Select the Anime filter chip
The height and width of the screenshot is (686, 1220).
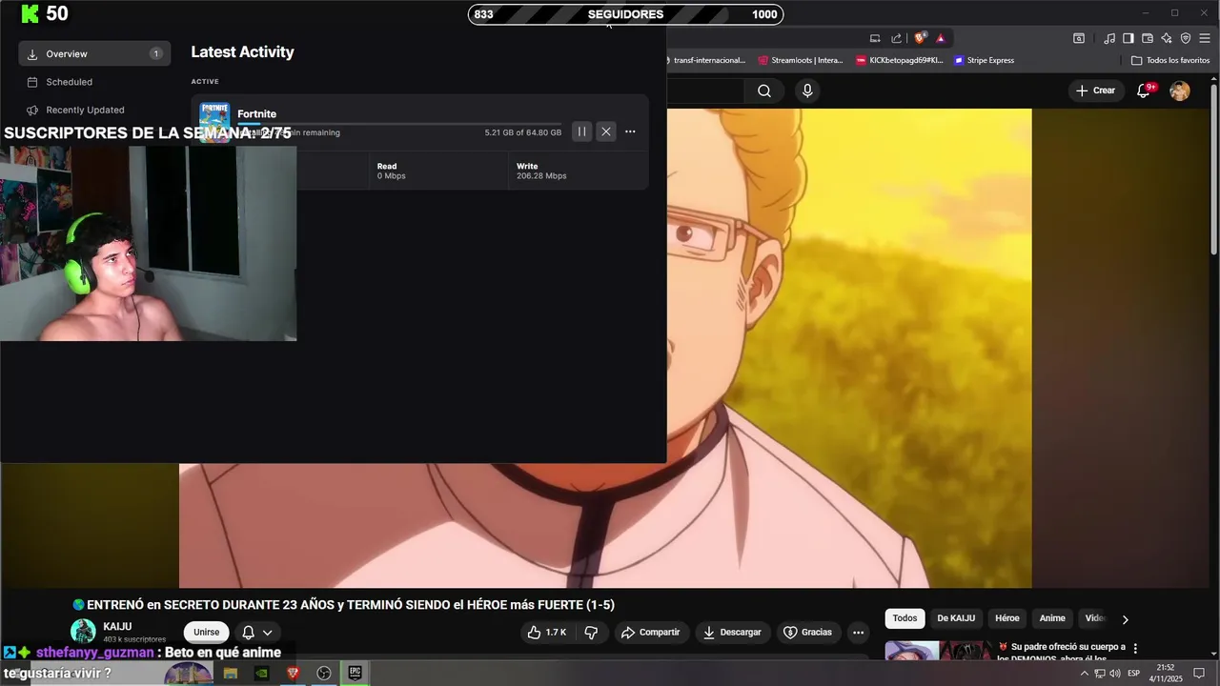pyautogui.click(x=1052, y=618)
